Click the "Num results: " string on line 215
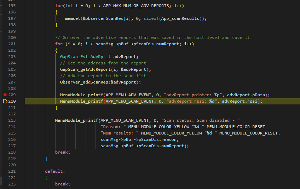 coord(119,133)
